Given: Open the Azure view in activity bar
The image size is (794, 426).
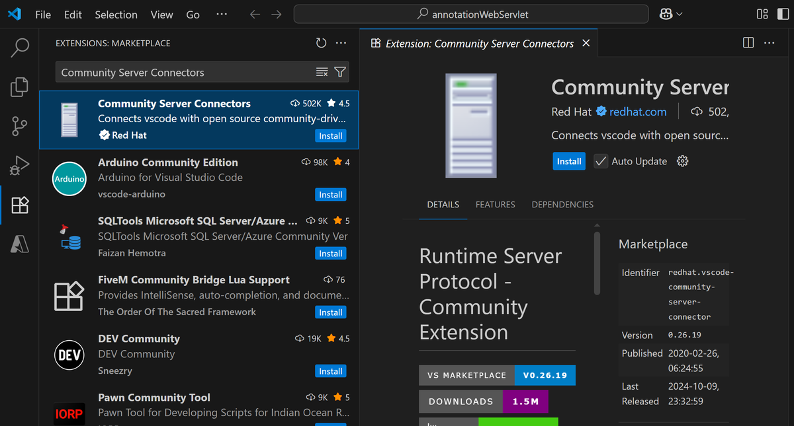Looking at the screenshot, I should tap(20, 244).
